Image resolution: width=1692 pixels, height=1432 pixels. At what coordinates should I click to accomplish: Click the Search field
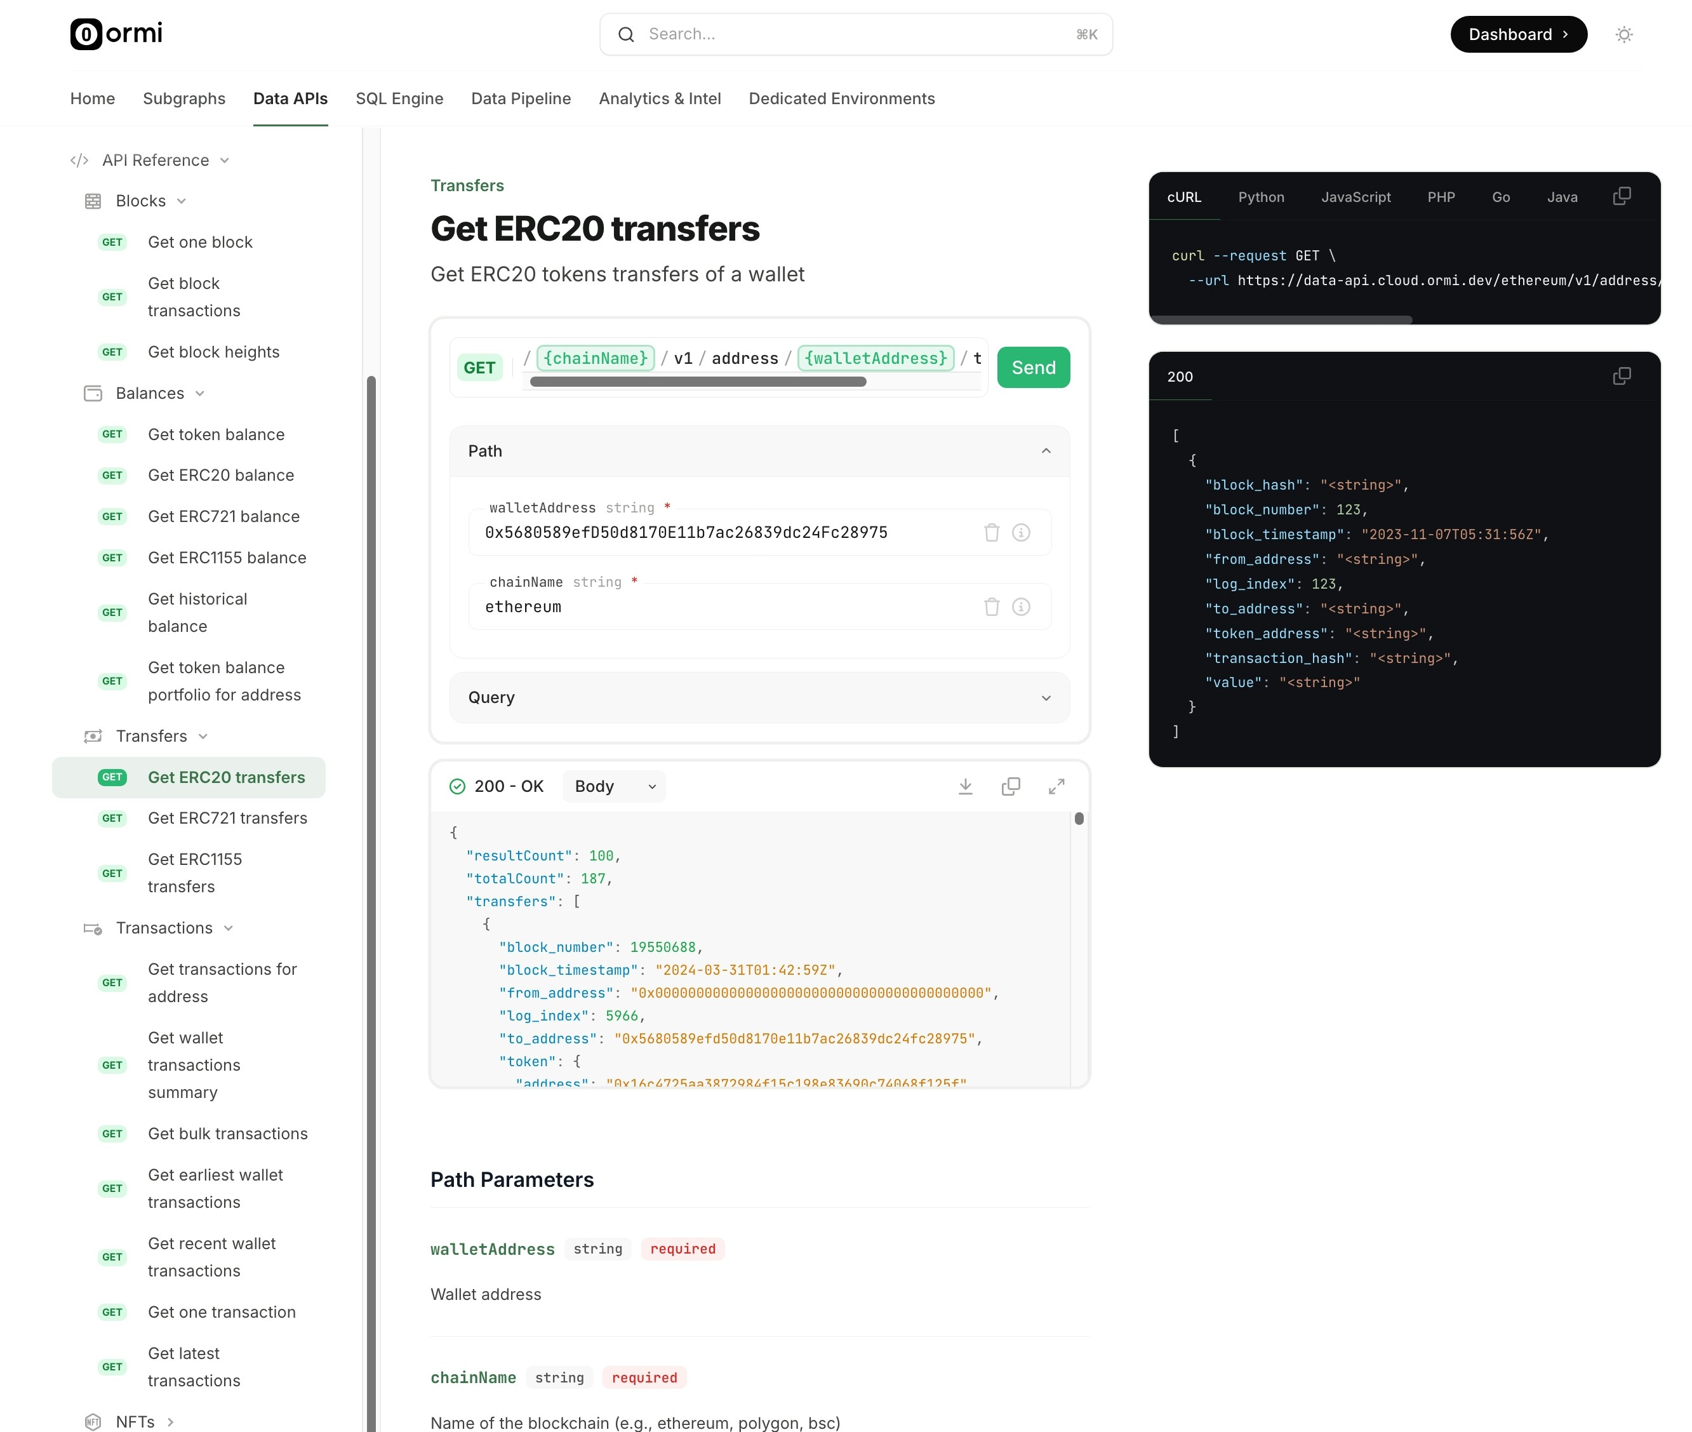coord(856,34)
